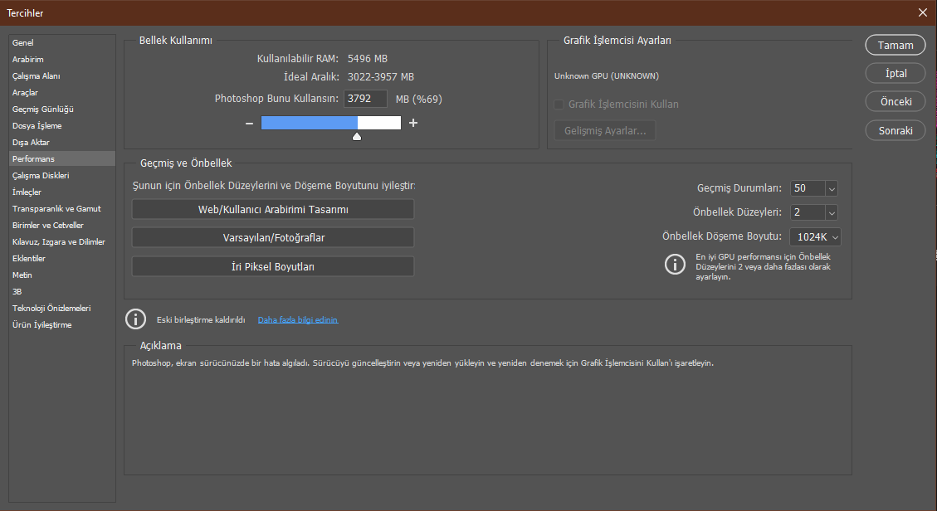Click the İdeal Aralık 3022-3957 MB value
This screenshot has height=511, width=937.
[x=381, y=77]
